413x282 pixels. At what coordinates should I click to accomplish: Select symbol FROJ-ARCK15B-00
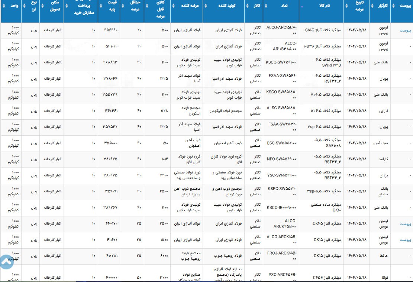click(282, 256)
